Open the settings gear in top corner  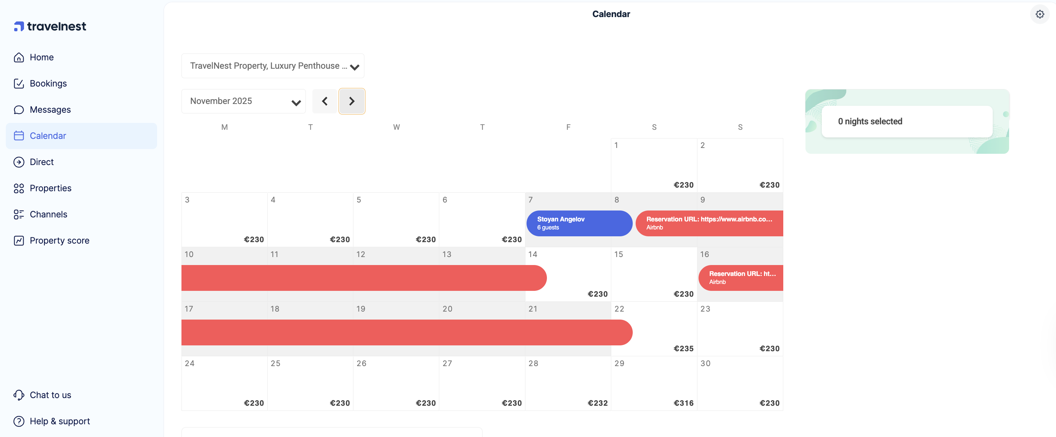tap(1040, 13)
